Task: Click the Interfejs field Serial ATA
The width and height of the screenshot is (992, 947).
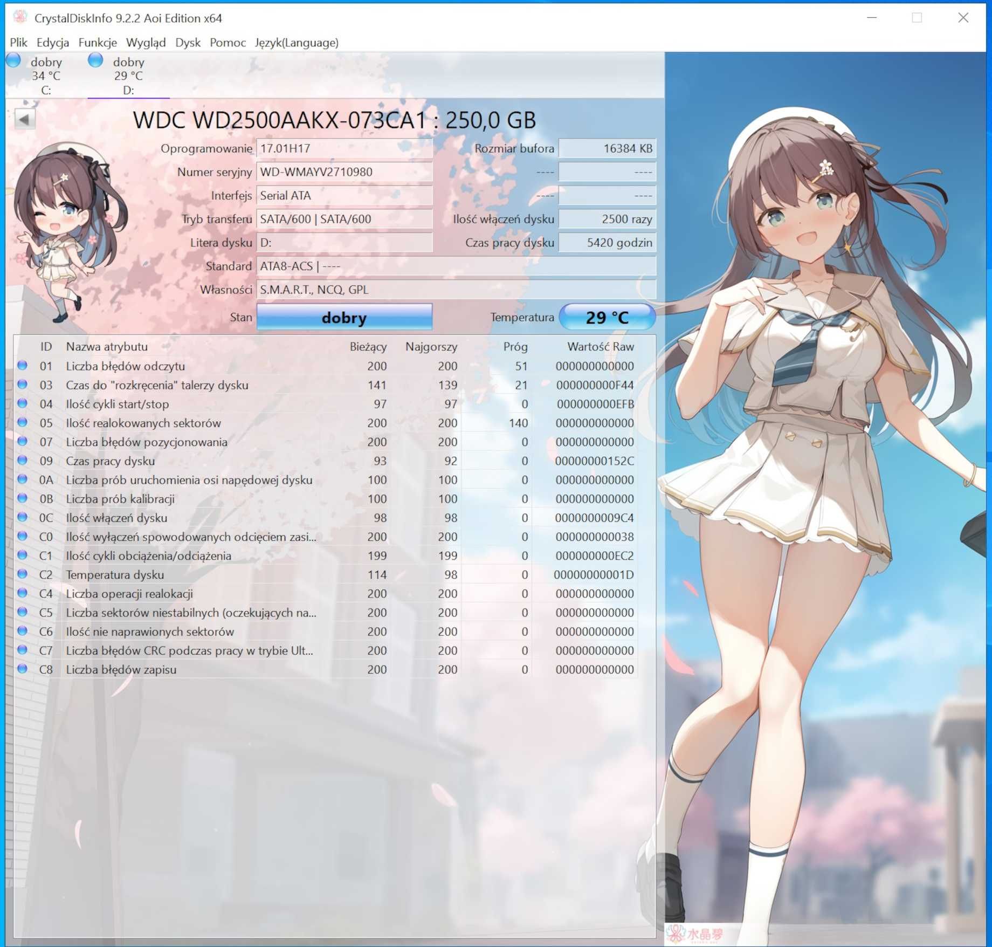Action: tap(345, 195)
